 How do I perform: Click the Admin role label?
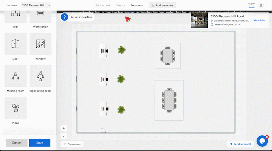[x=252, y=7]
